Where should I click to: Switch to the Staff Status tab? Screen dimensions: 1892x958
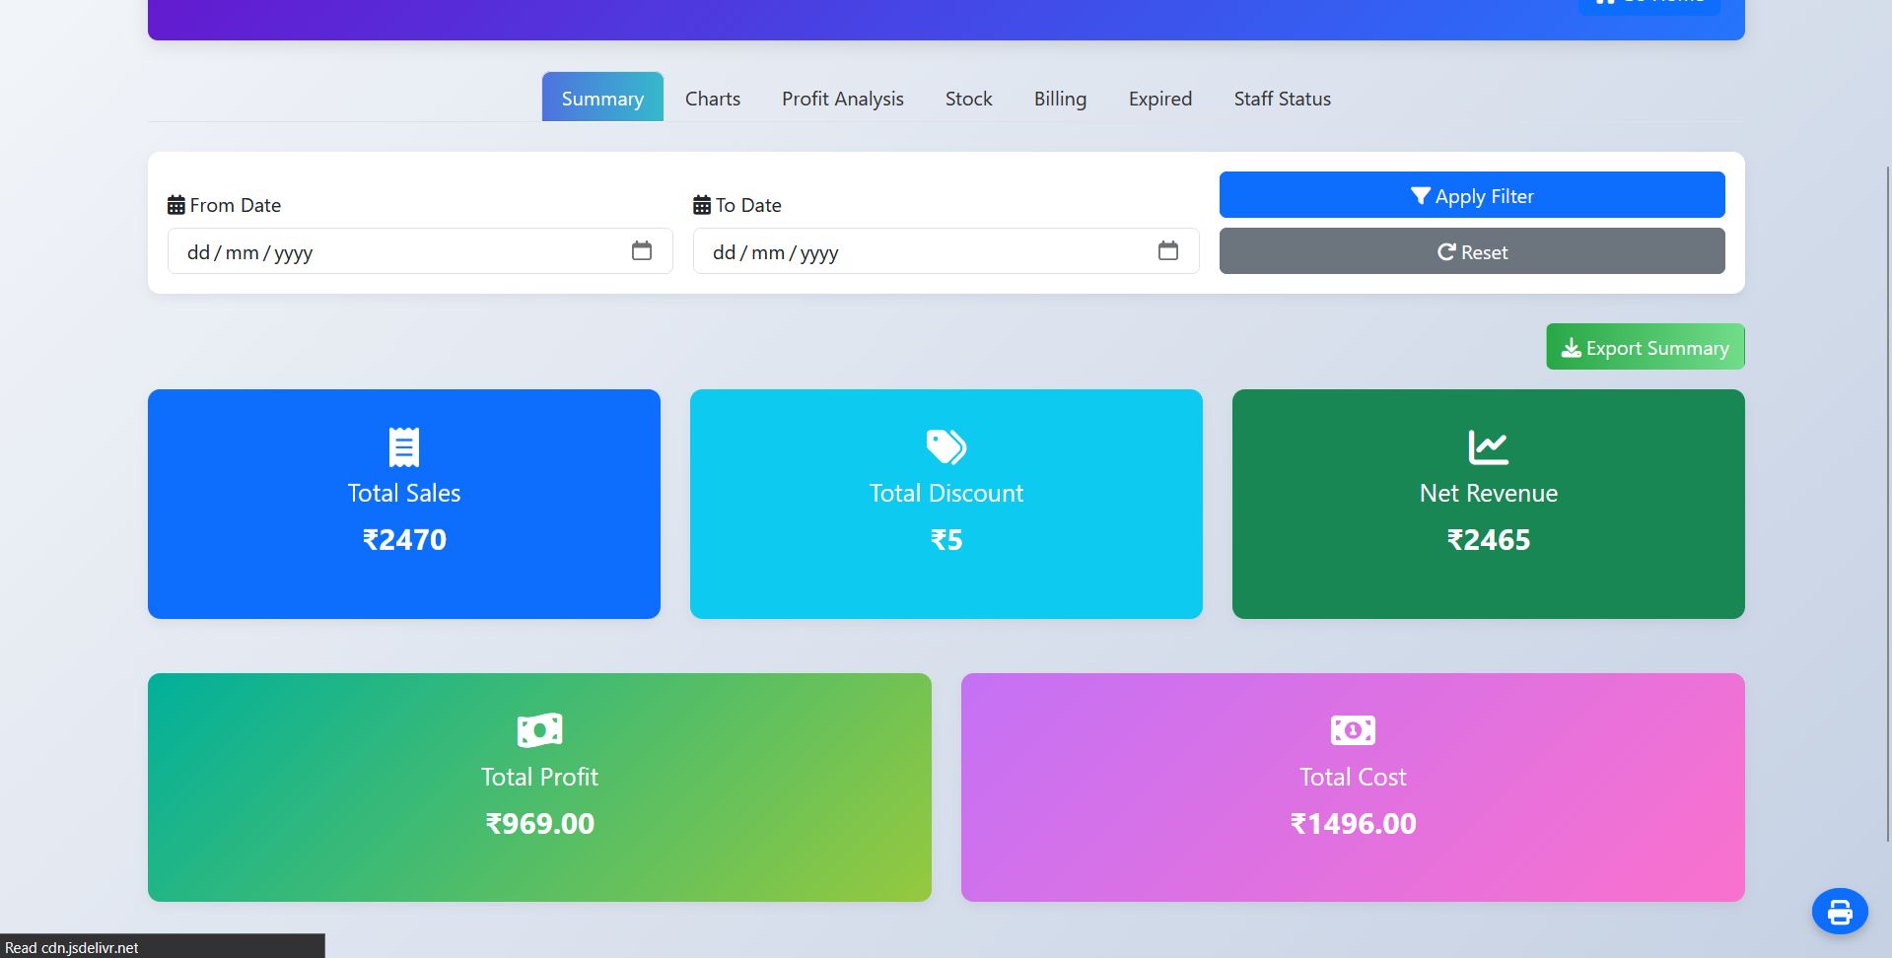(x=1282, y=98)
